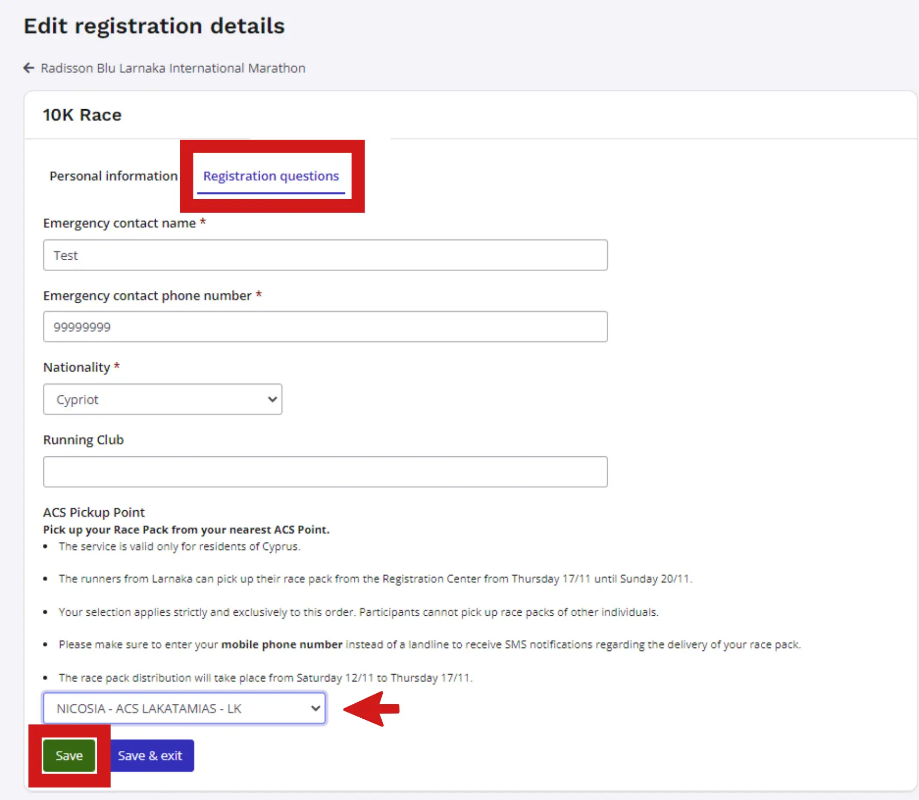Click the Running Club field label
The width and height of the screenshot is (919, 800).
point(83,440)
